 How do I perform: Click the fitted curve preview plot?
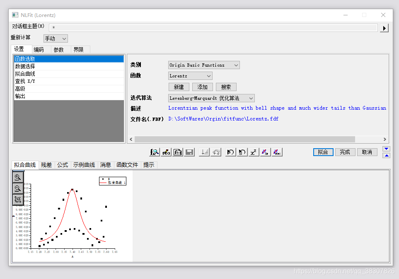click(73, 216)
